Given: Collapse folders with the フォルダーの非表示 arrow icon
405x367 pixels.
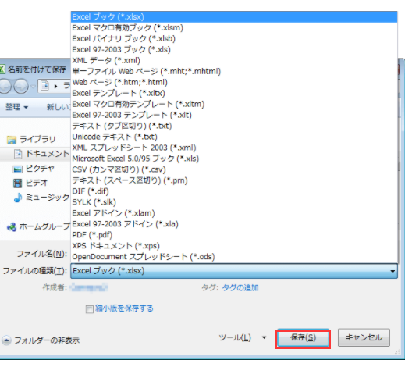Looking at the screenshot, I should (x=6, y=340).
